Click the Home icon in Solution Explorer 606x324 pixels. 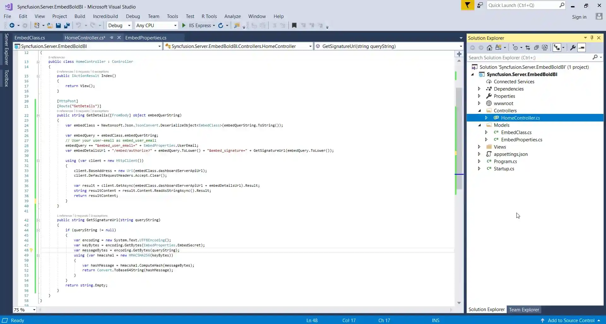click(489, 48)
